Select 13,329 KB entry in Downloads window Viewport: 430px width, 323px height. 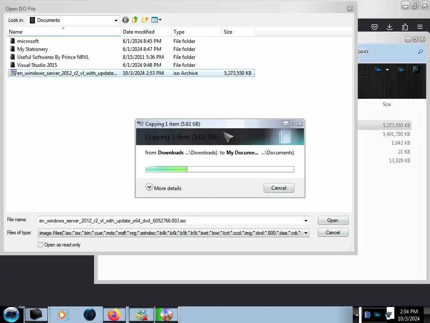click(x=399, y=160)
